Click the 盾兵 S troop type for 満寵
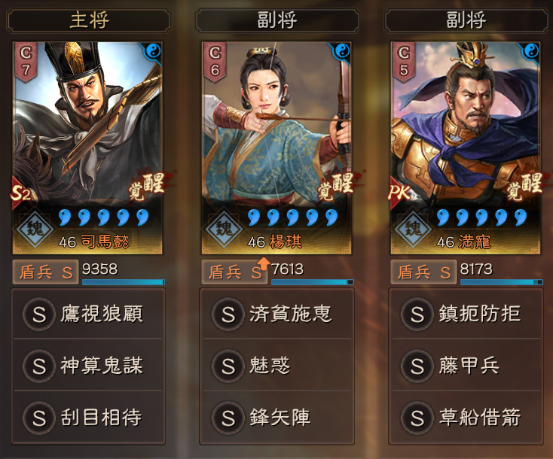The width and height of the screenshot is (553, 459). (x=423, y=272)
